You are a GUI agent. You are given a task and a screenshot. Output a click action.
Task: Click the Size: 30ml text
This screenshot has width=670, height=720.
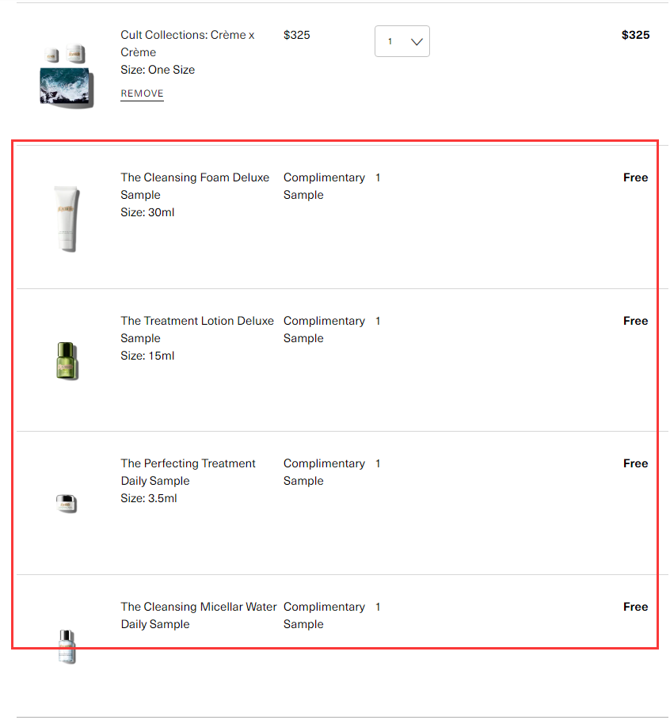(x=147, y=212)
